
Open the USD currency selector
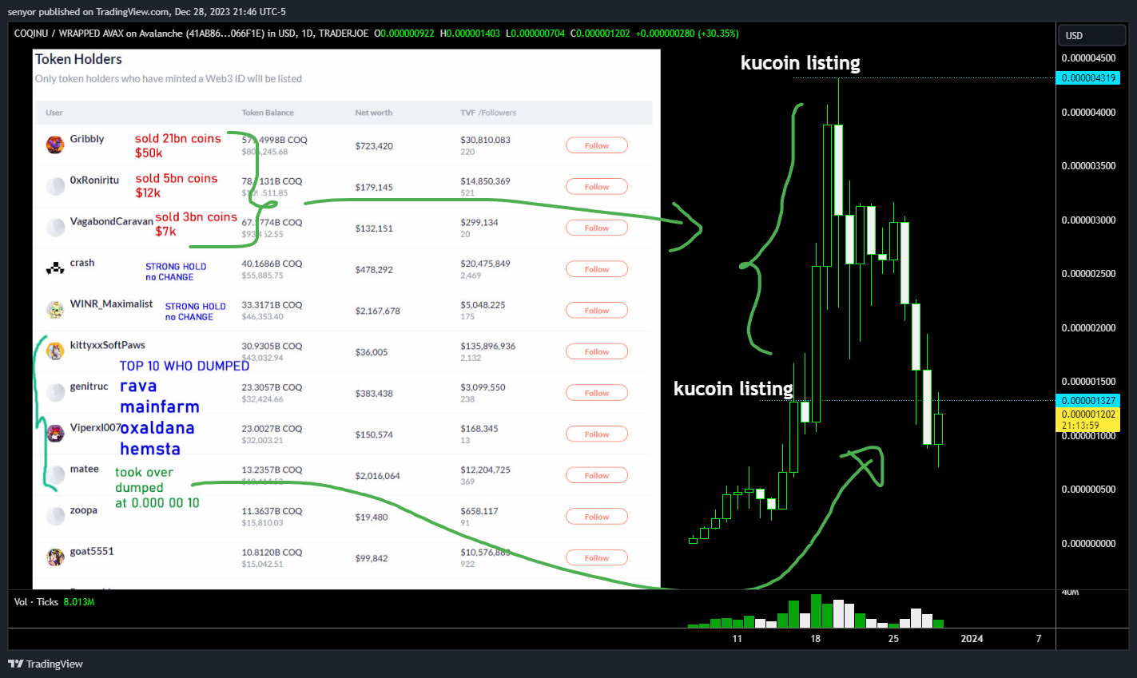(1093, 35)
